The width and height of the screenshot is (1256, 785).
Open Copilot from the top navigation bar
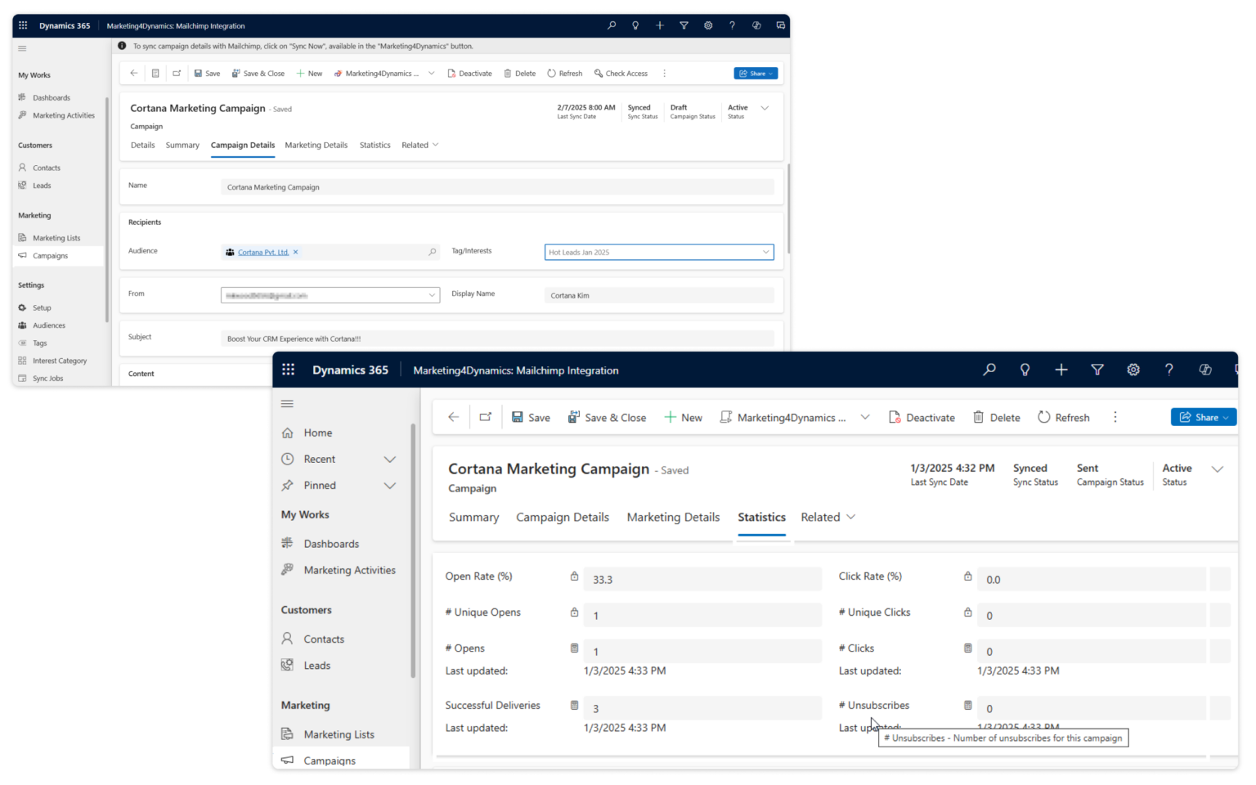(x=1204, y=370)
